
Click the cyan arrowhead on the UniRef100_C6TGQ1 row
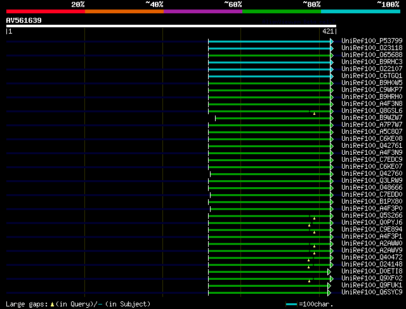332,76
